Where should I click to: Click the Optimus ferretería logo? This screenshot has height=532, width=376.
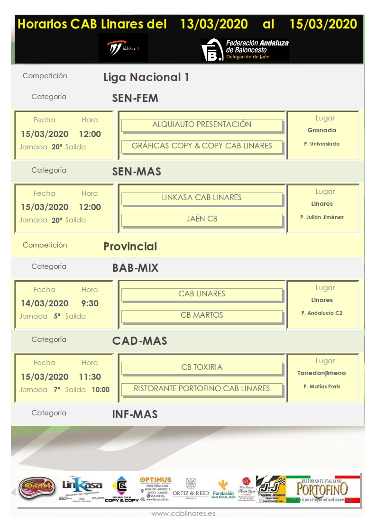[155, 489]
